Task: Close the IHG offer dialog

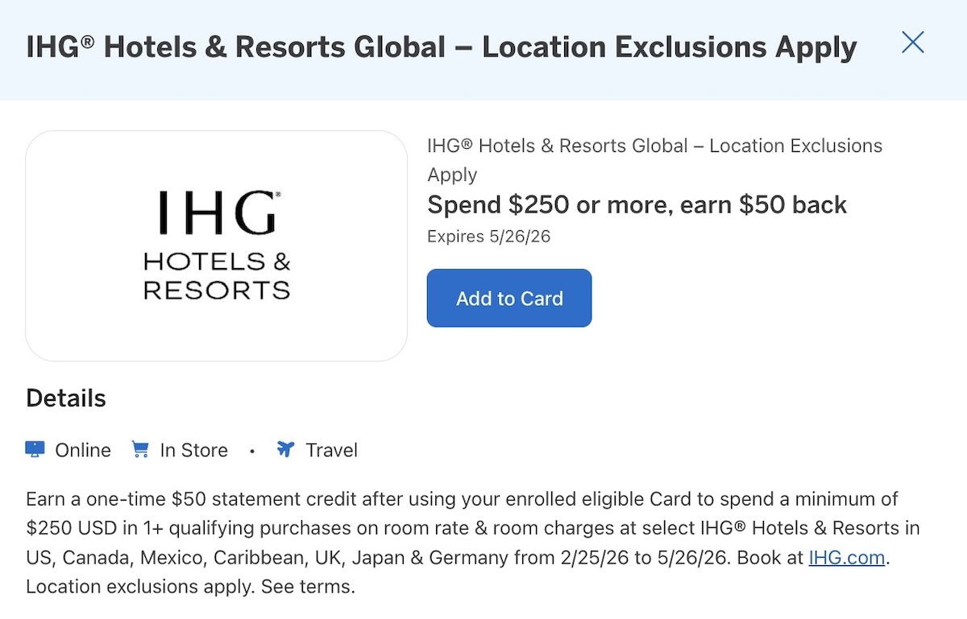Action: pos(912,43)
